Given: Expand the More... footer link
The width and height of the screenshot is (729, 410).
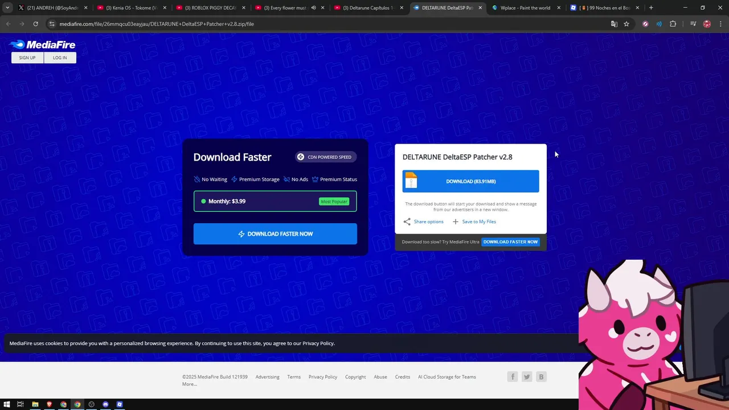Looking at the screenshot, I should pos(190,384).
